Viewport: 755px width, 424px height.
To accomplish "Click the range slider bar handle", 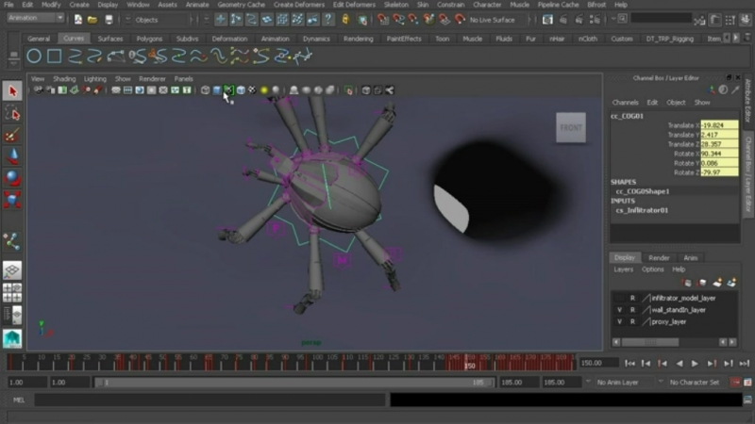I will pyautogui.click(x=294, y=383).
